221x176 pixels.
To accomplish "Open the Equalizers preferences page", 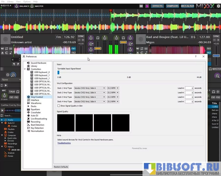I will point(35,109).
